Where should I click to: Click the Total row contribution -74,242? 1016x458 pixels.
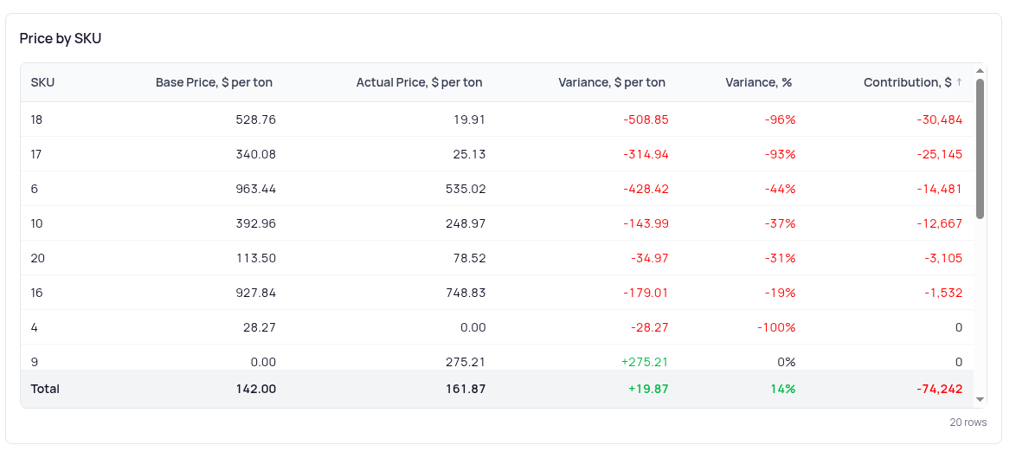tap(939, 389)
